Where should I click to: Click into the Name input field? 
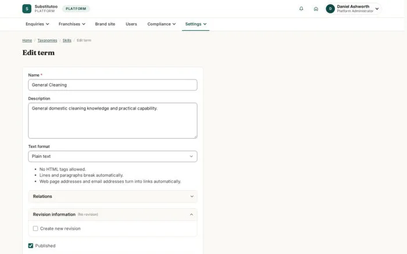[x=113, y=85]
